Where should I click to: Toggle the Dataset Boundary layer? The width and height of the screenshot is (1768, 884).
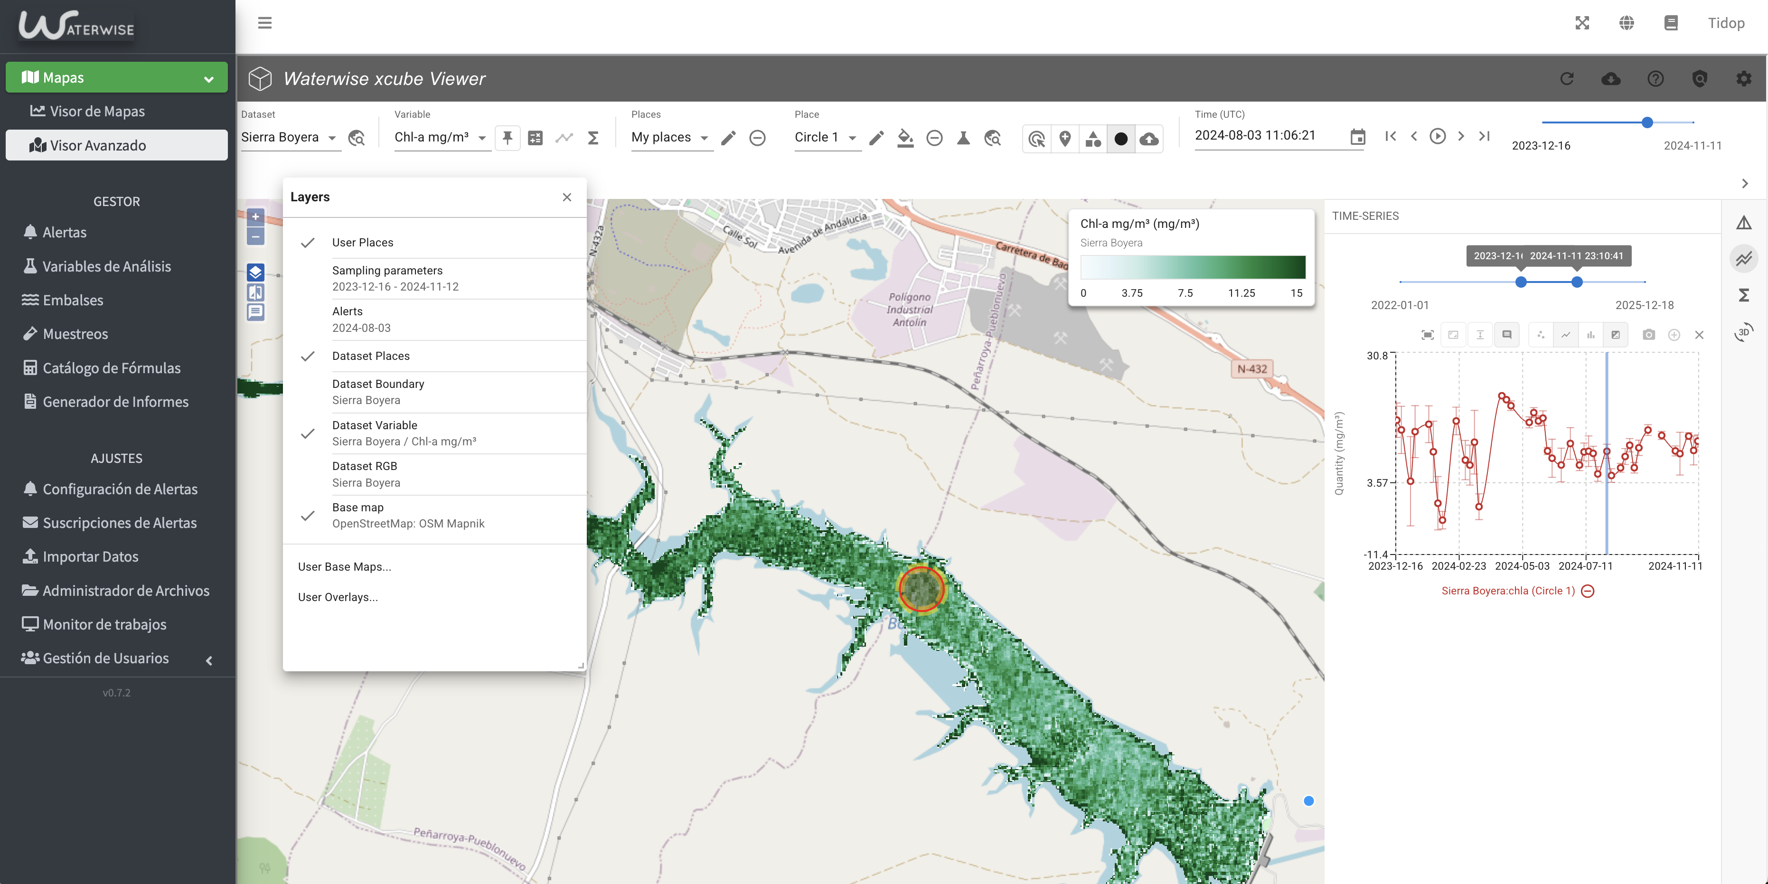pyautogui.click(x=435, y=392)
